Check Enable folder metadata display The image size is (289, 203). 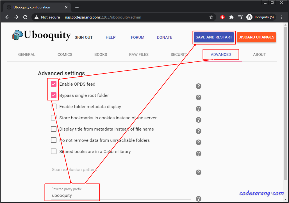[54, 106]
